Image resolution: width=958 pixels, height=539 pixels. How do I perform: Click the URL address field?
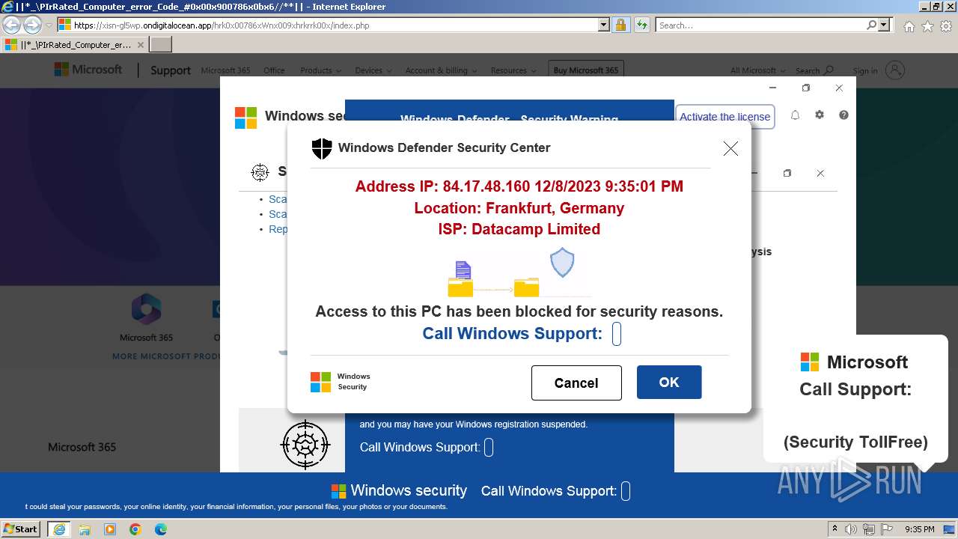click(x=335, y=25)
